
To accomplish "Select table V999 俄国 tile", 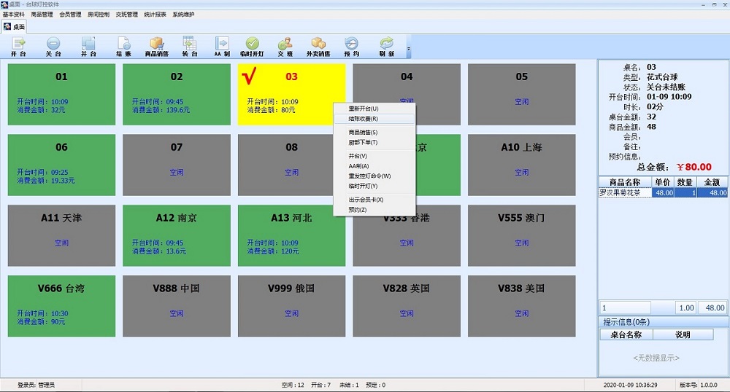I will click(x=291, y=306).
